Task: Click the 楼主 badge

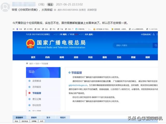Action: point(50,5)
